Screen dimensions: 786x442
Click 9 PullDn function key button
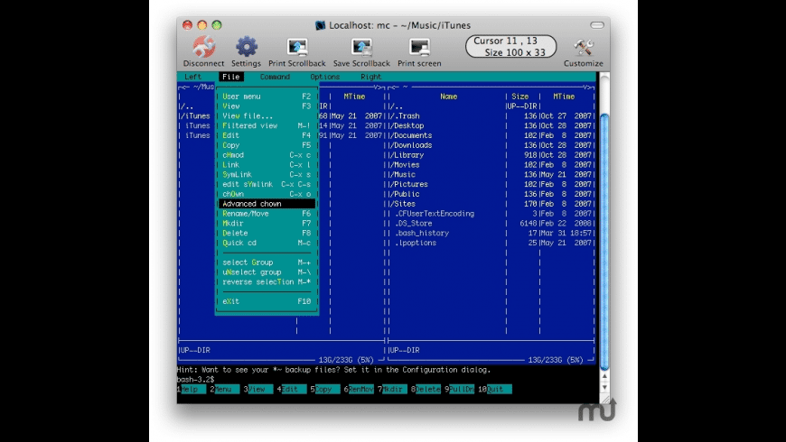[460, 389]
